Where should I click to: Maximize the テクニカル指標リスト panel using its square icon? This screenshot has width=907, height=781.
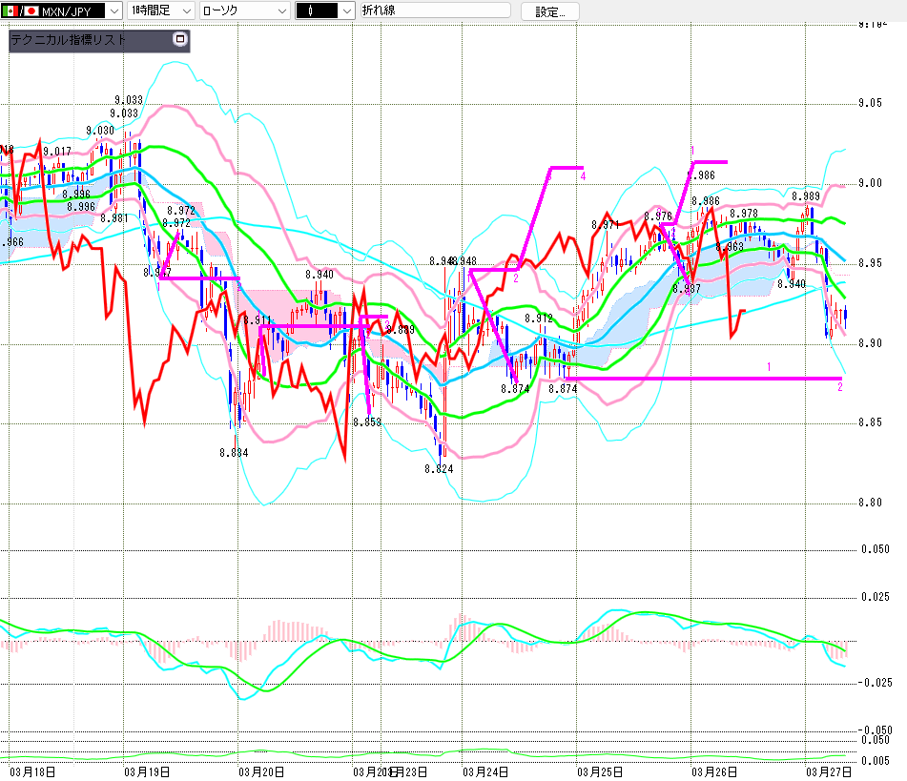178,40
